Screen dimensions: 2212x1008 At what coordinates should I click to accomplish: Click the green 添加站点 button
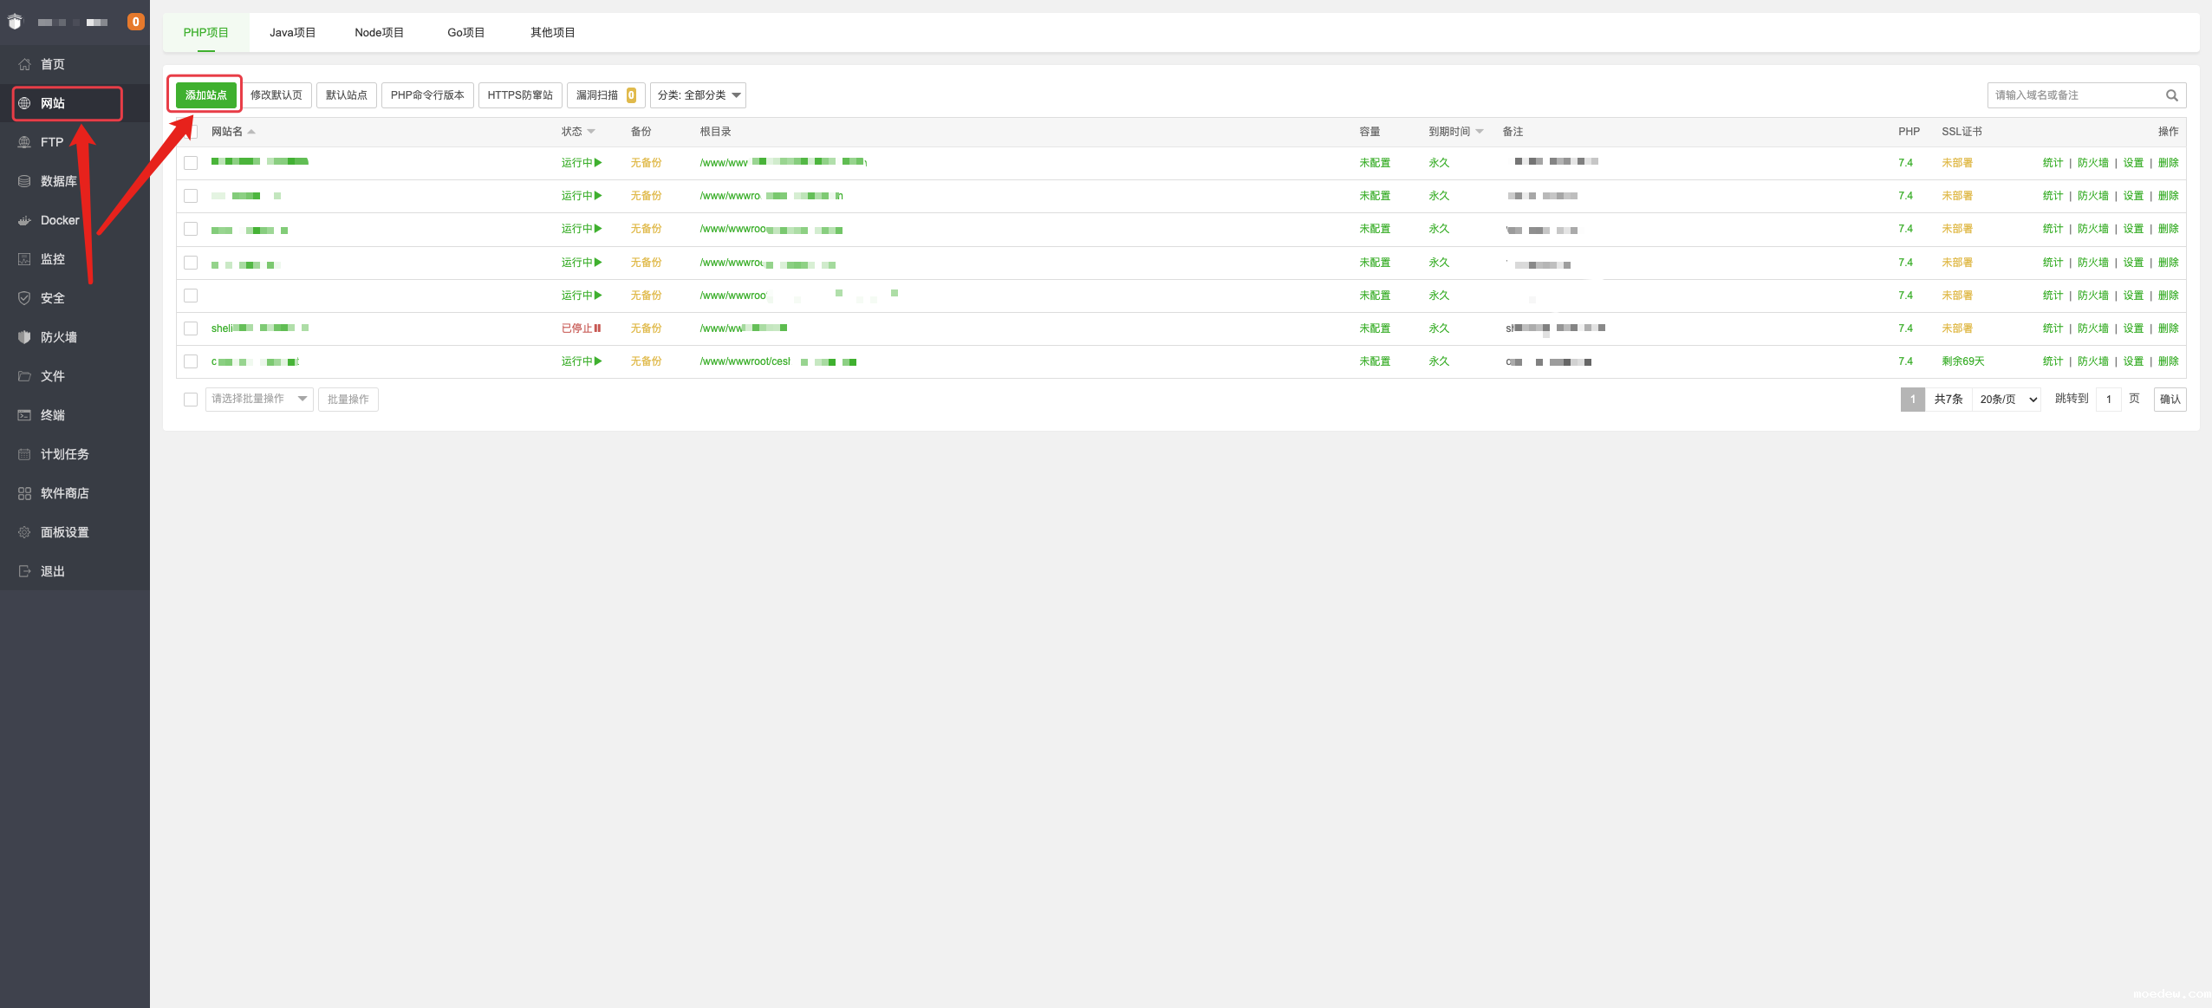(205, 95)
